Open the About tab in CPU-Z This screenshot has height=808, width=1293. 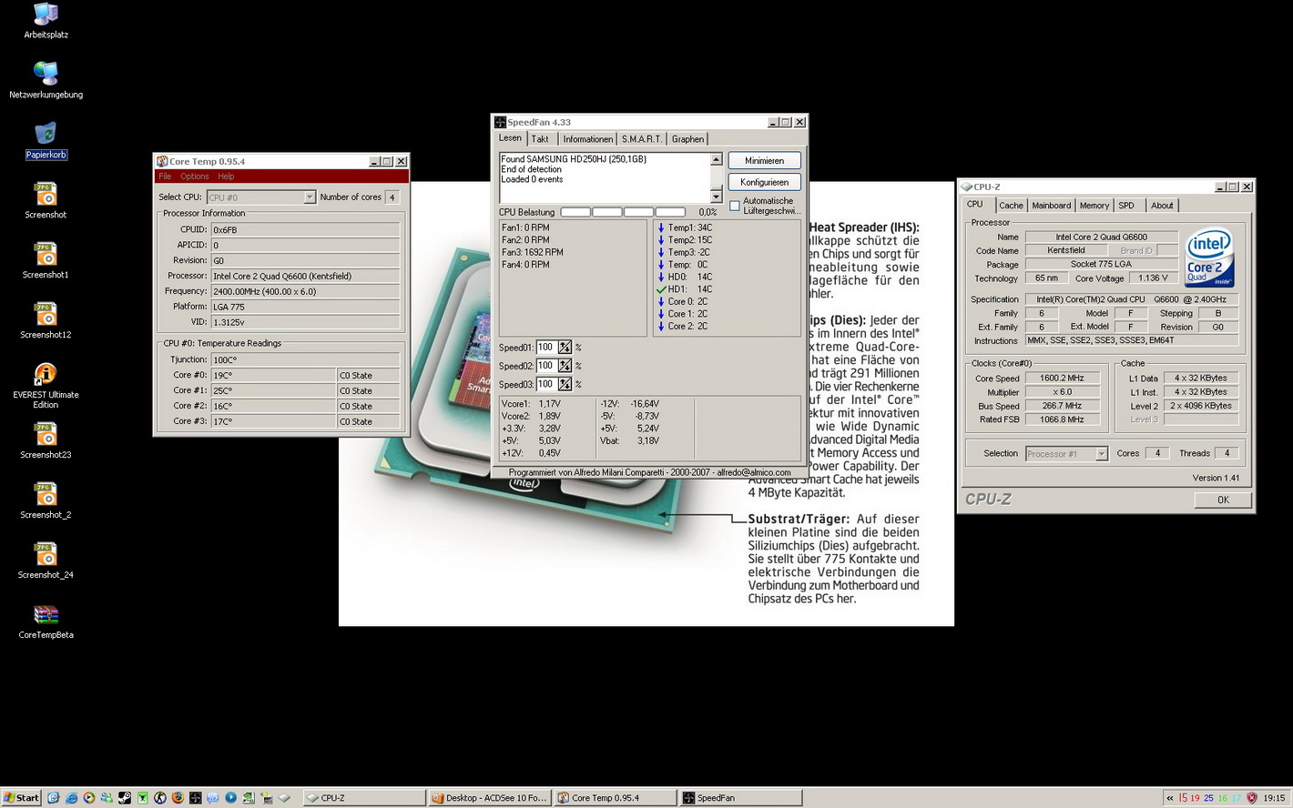(x=1162, y=206)
